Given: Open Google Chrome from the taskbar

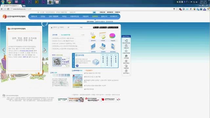Looking at the screenshot, I should (9, 2).
